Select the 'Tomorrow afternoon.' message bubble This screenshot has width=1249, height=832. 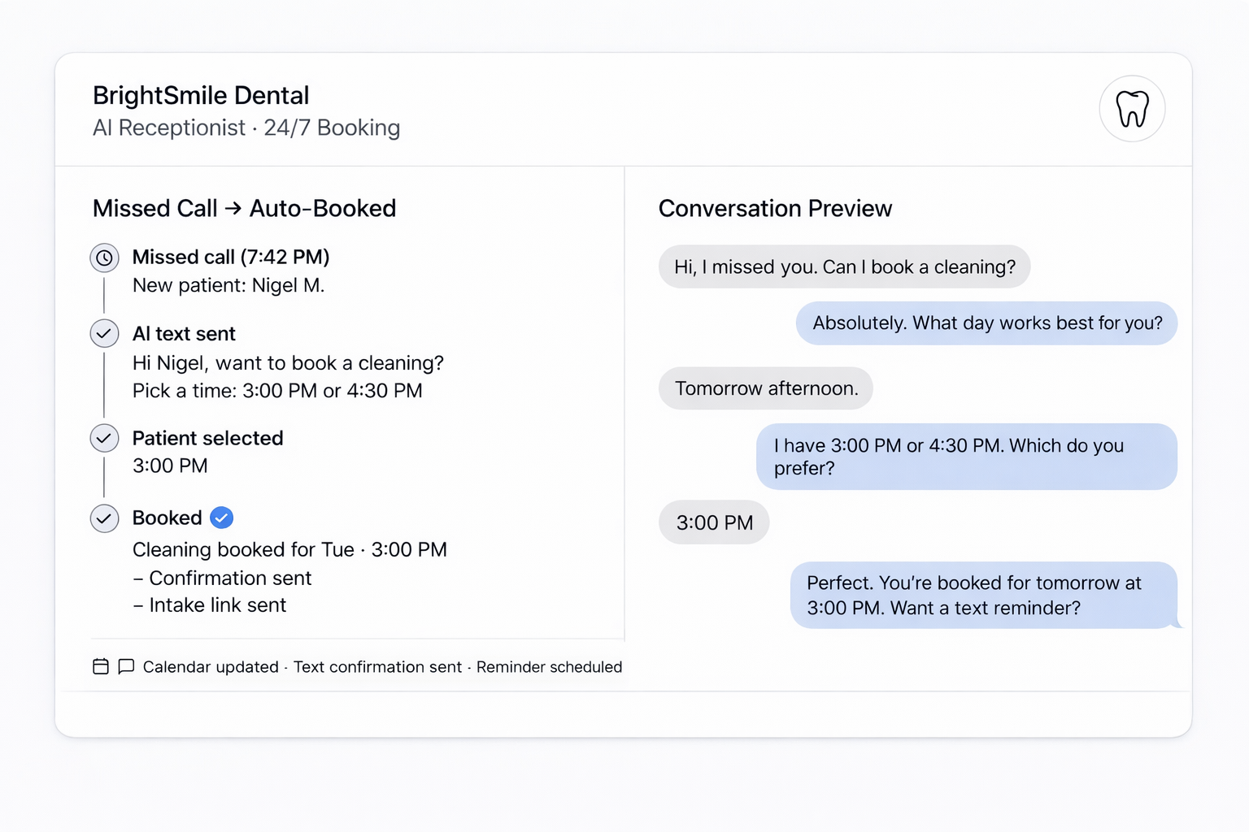pyautogui.click(x=765, y=388)
